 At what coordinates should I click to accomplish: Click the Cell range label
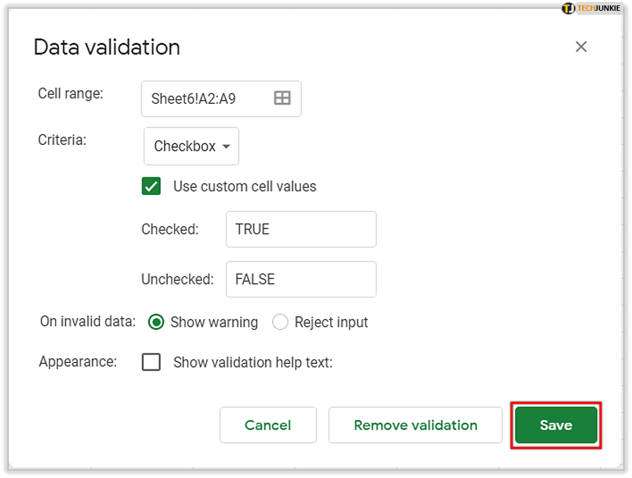click(71, 94)
